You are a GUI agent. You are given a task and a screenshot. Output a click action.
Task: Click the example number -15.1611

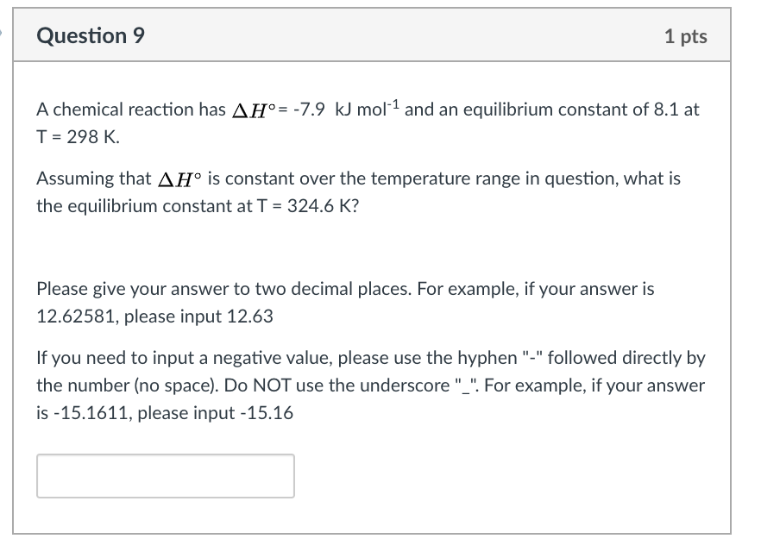pyautogui.click(x=92, y=413)
